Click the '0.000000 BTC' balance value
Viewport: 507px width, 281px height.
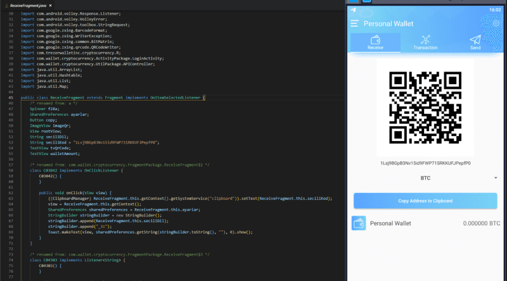click(482, 223)
